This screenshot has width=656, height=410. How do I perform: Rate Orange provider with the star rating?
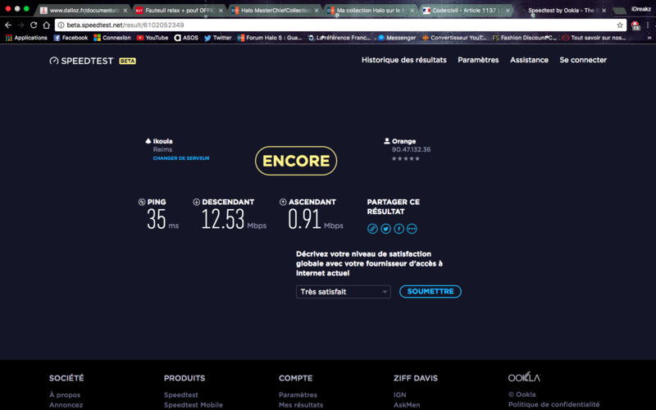(405, 158)
